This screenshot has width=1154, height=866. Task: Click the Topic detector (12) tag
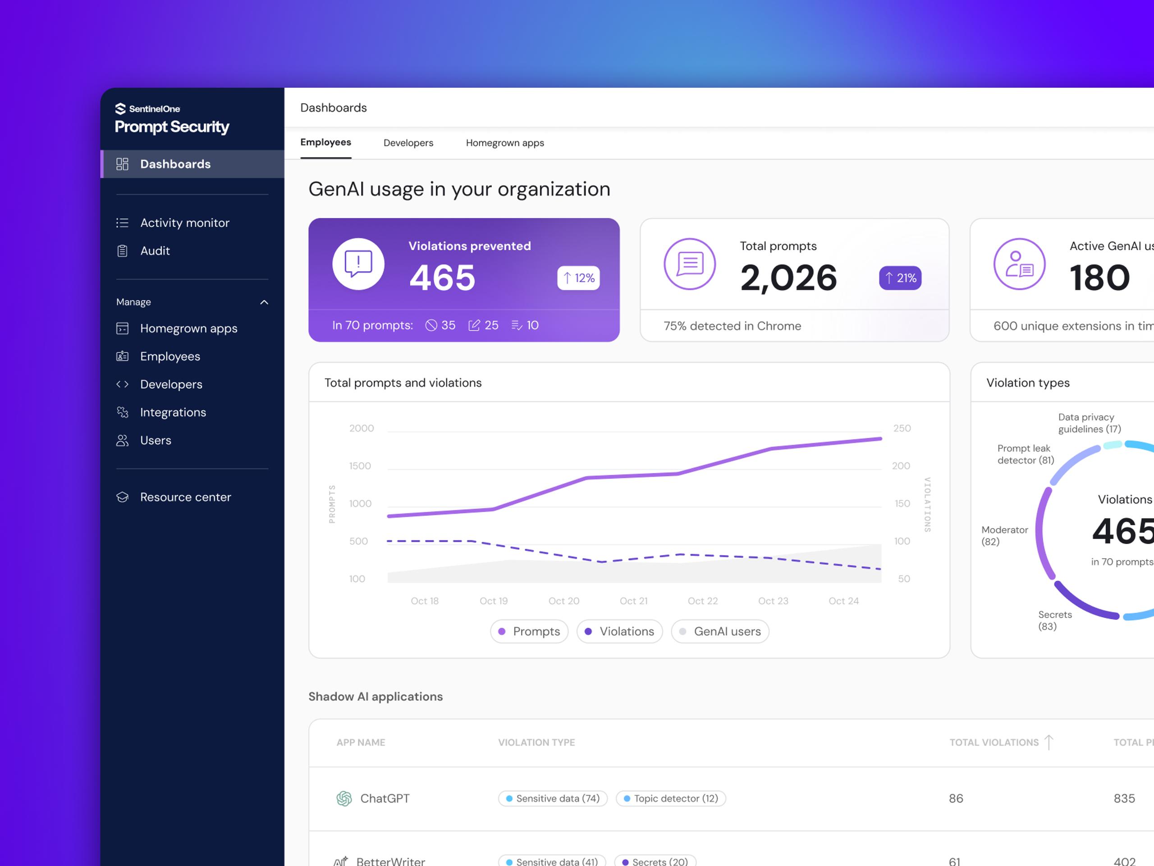pos(671,799)
